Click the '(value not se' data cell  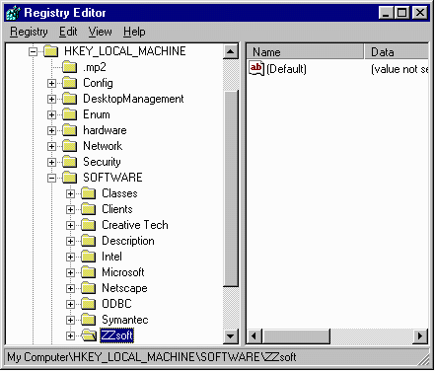click(x=399, y=69)
